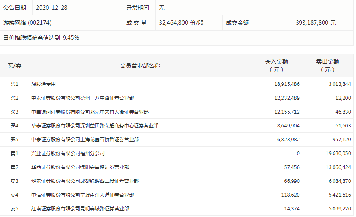This screenshot has height=217, width=356.
Task: Click 华西证券绵阳安昌路证券营业部
Action: [x=80, y=167]
